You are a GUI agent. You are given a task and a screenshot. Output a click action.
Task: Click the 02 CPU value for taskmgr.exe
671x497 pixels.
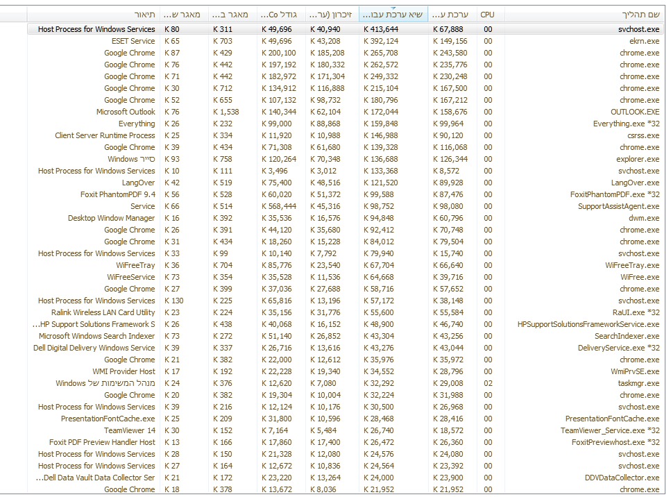click(x=488, y=383)
